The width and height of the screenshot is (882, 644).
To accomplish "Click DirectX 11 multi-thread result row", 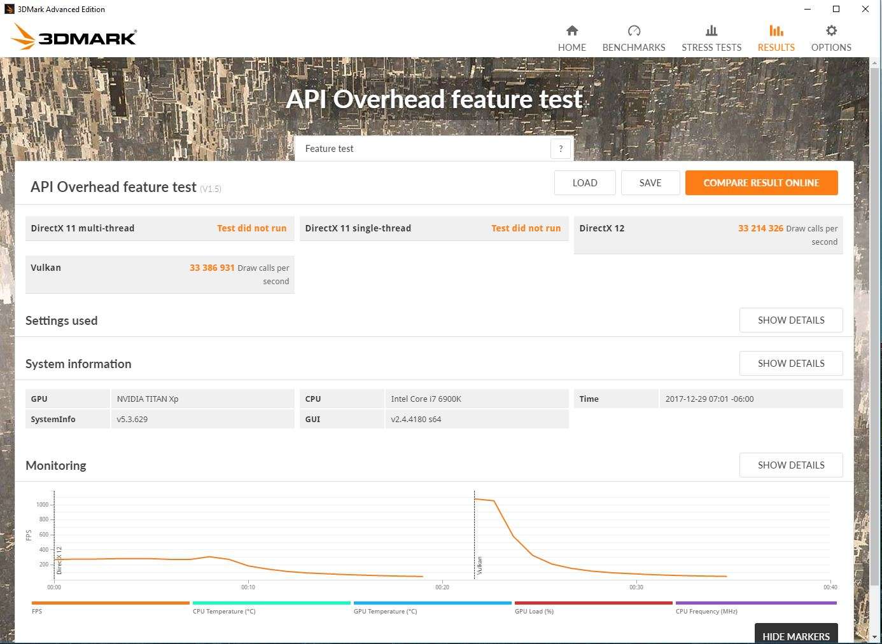I will [160, 228].
